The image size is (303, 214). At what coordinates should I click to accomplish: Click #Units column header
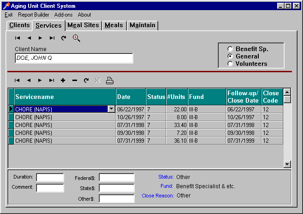pyautogui.click(x=177, y=97)
